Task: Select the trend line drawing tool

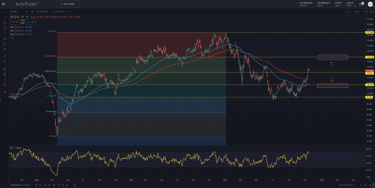Action: point(5,17)
